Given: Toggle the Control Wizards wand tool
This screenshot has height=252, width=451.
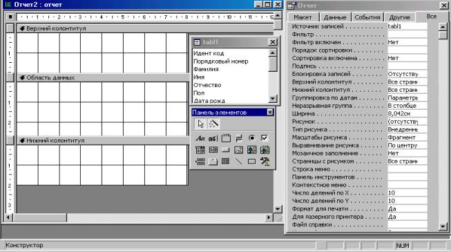Looking at the screenshot, I should click(213, 124).
